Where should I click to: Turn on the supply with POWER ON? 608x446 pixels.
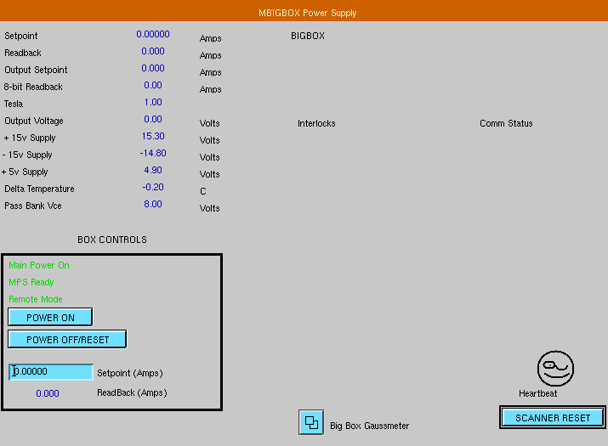(50, 318)
